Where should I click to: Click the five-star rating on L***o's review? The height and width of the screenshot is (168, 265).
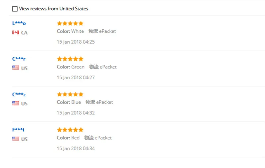[x=70, y=23]
